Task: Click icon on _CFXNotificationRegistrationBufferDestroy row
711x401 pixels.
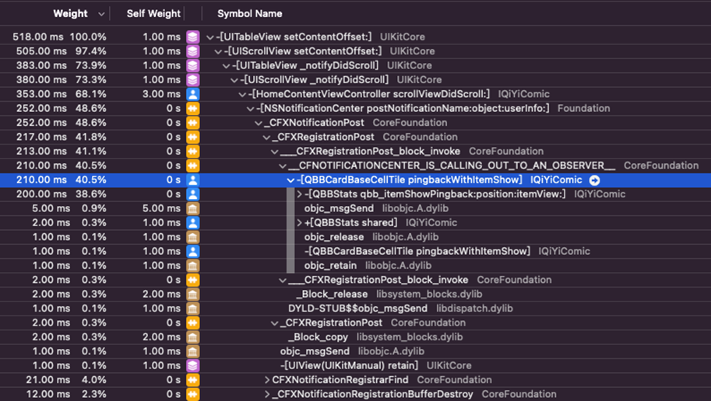Action: [192, 394]
